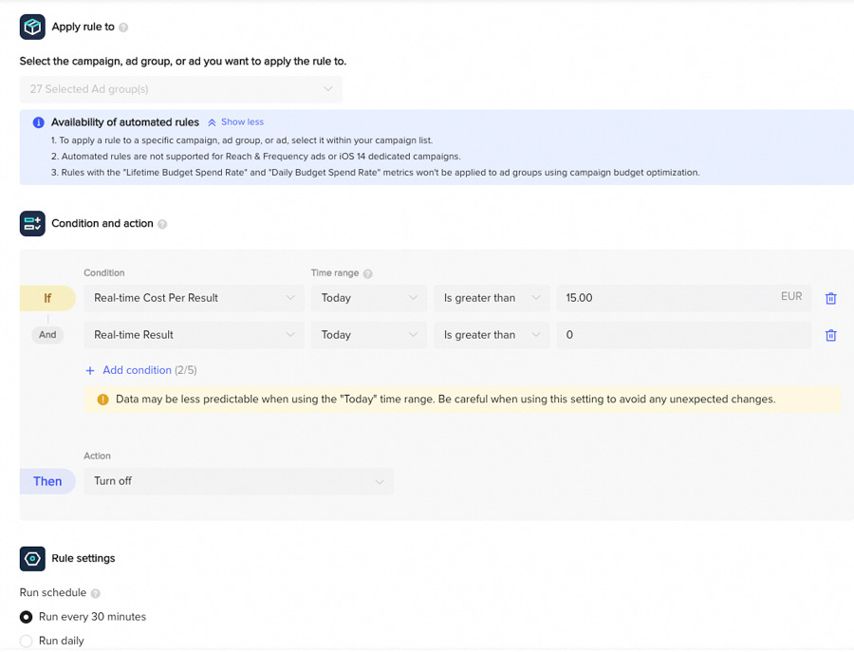Open Time range dropdown for Real-time Result
This screenshot has width=854, height=652.
[368, 335]
